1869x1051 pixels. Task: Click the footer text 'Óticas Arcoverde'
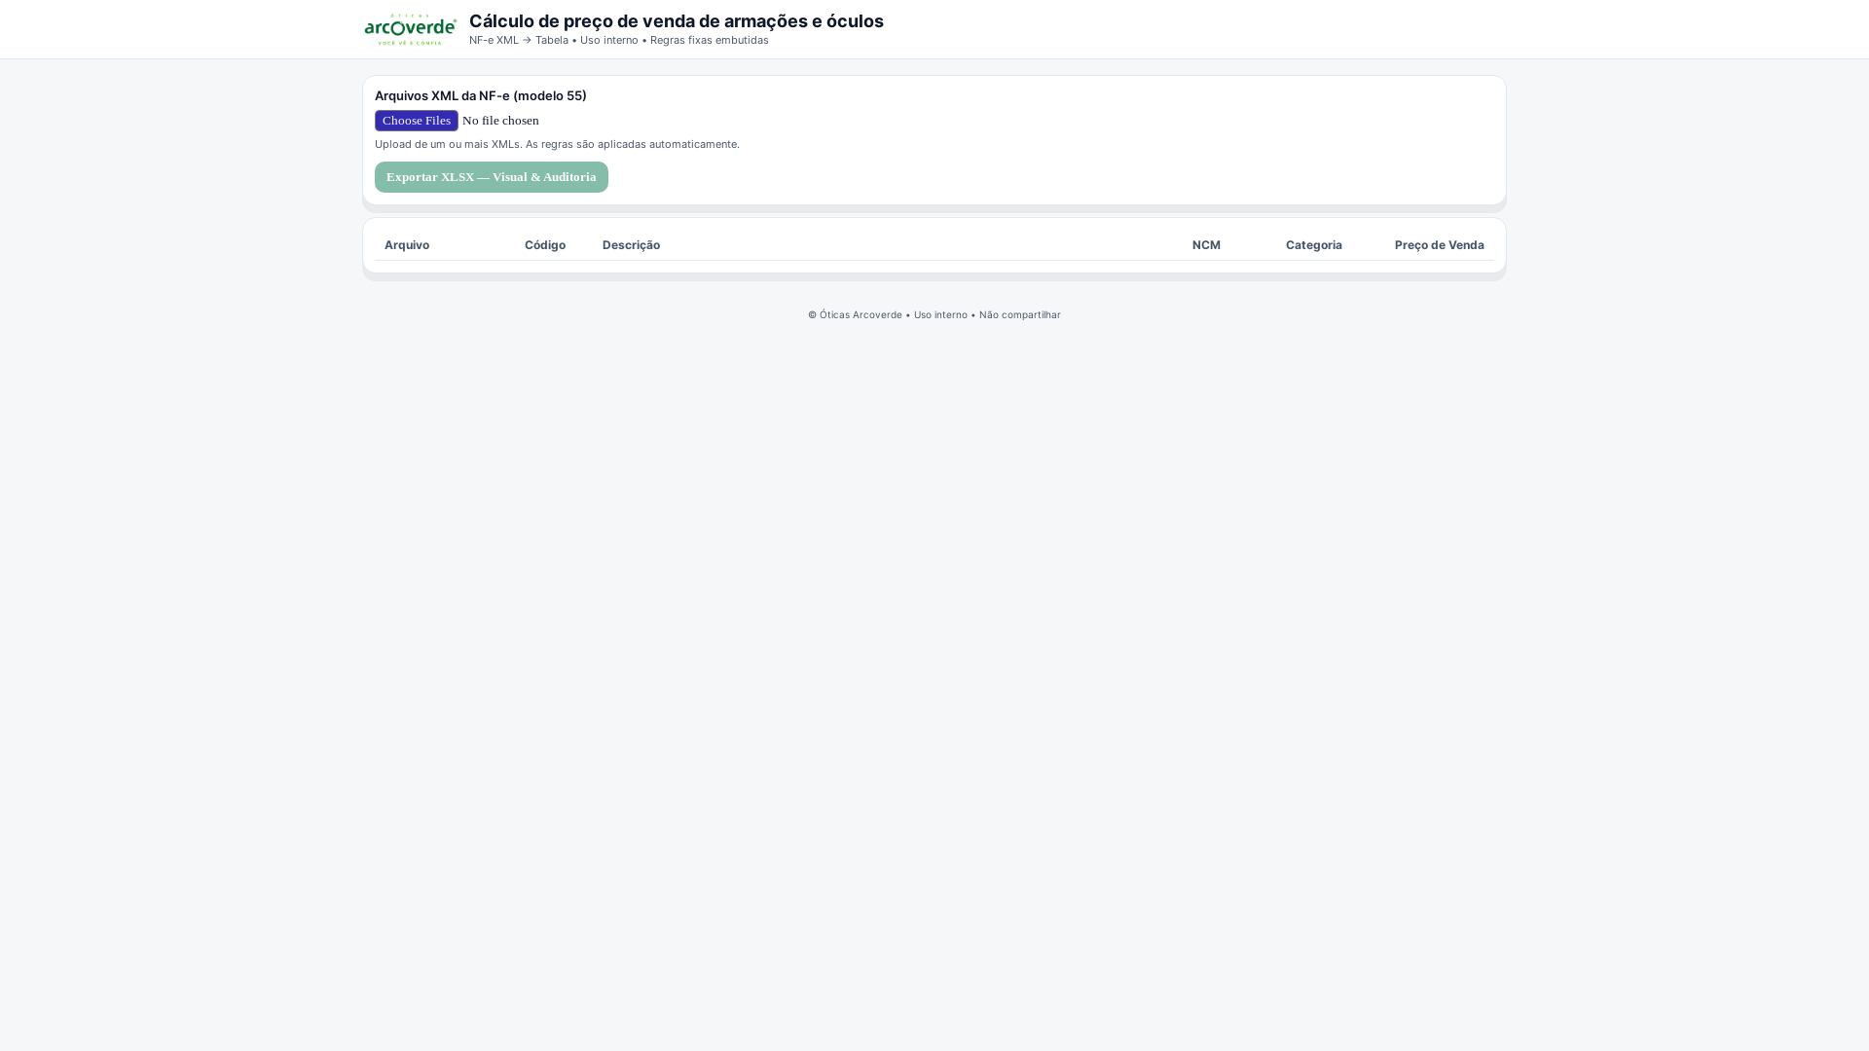pos(861,315)
